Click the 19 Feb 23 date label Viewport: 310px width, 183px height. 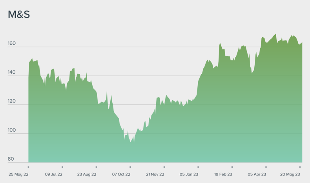coord(223,174)
